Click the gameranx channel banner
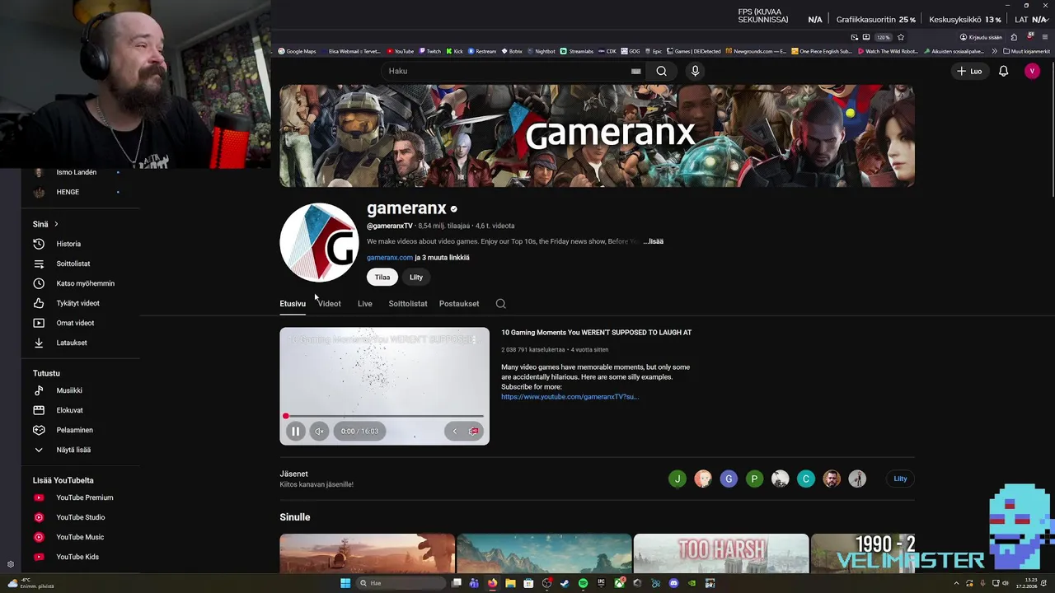The width and height of the screenshot is (1055, 593). [x=597, y=136]
